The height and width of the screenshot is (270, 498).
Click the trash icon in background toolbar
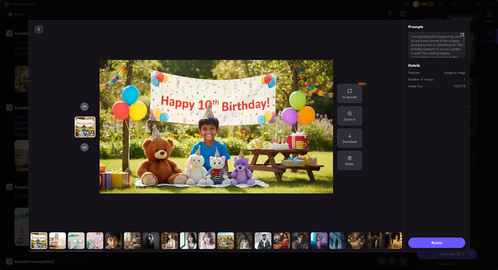[402, 14]
